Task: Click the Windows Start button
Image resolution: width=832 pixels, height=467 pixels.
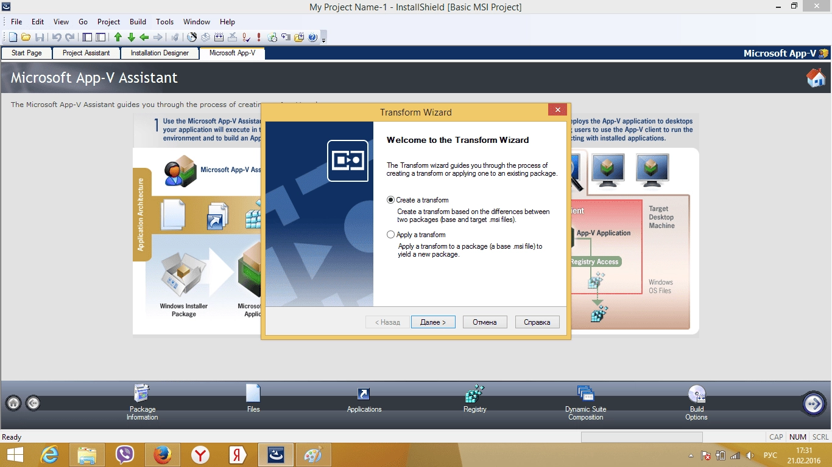Action: pyautogui.click(x=15, y=455)
